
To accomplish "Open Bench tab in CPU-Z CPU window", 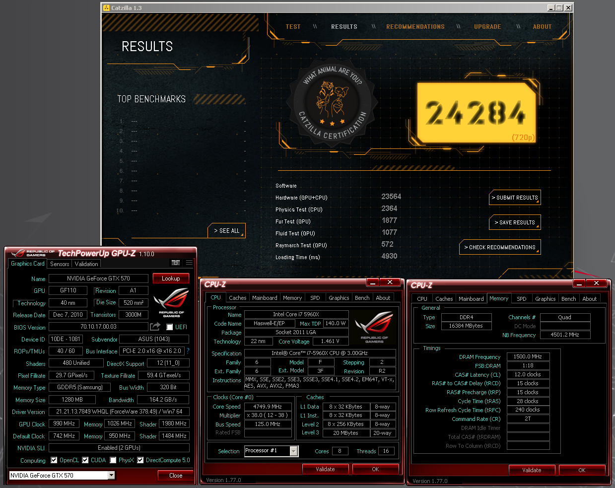I will click(x=362, y=298).
